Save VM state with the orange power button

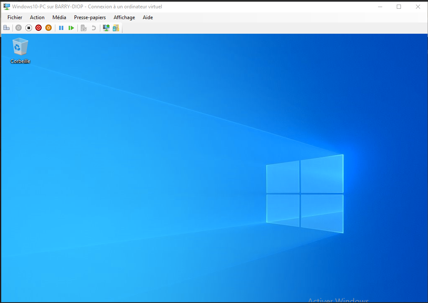click(48, 28)
